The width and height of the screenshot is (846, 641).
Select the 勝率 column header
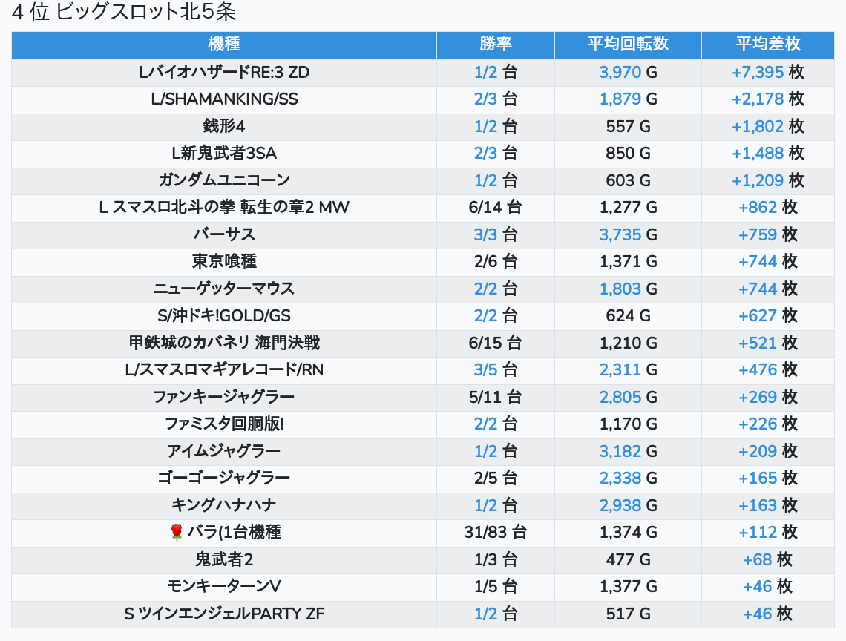point(495,45)
